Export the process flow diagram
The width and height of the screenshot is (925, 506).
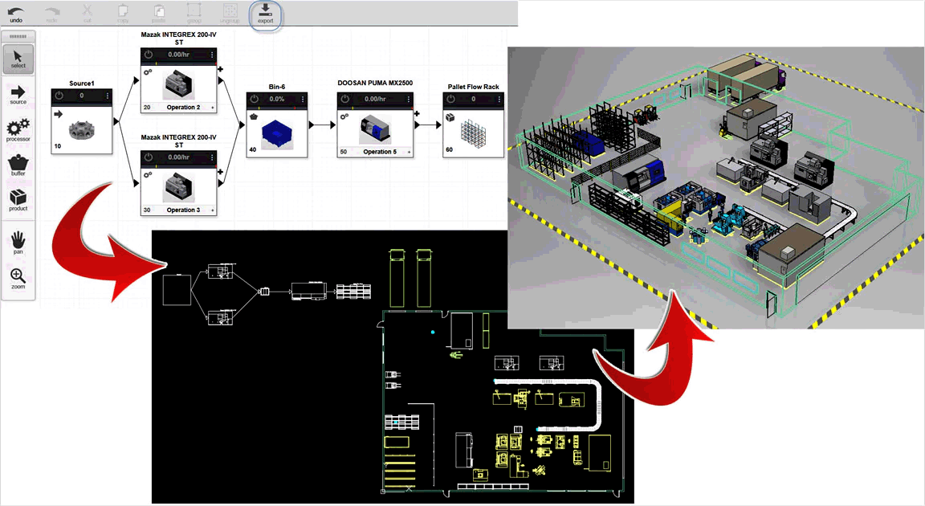point(266,14)
